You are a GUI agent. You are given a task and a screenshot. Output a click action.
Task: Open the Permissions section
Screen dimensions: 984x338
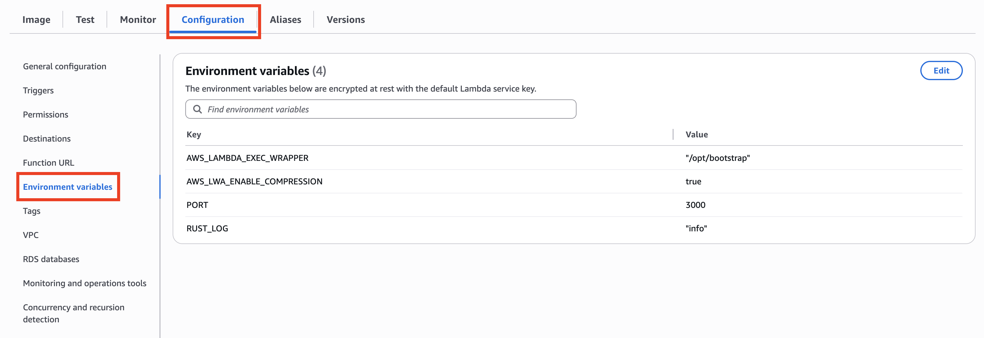[46, 114]
